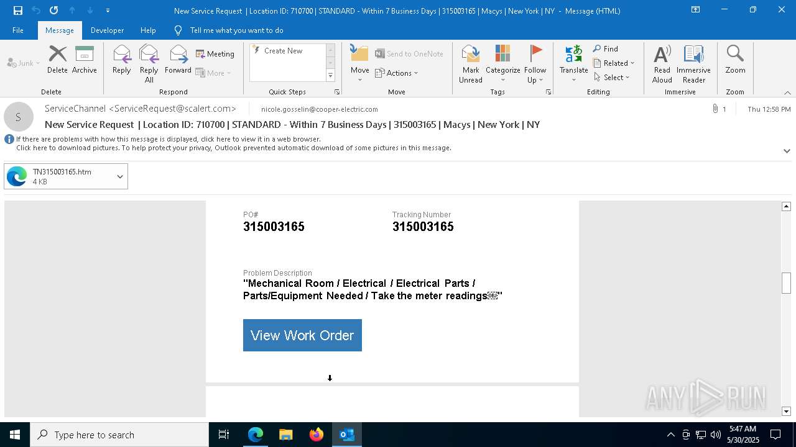The height and width of the screenshot is (447, 796).
Task: Open the Help tab
Action: [x=148, y=30]
